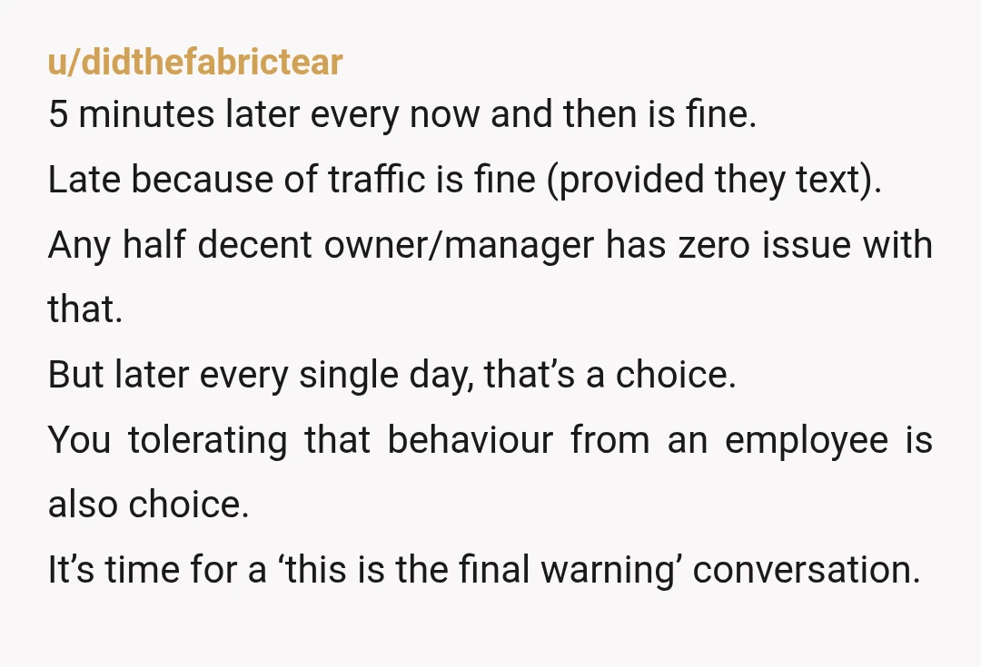
Task: Click the word 'that.' on its own line
Action: (x=85, y=309)
